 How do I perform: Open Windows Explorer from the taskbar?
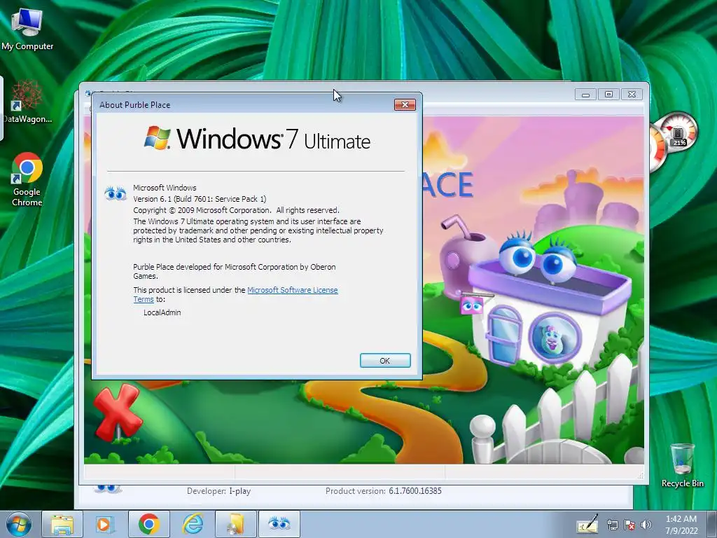coord(62,524)
